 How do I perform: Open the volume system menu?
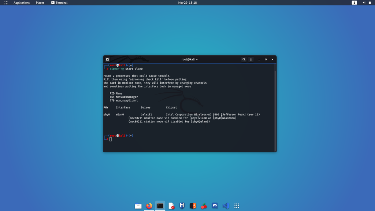[364, 3]
